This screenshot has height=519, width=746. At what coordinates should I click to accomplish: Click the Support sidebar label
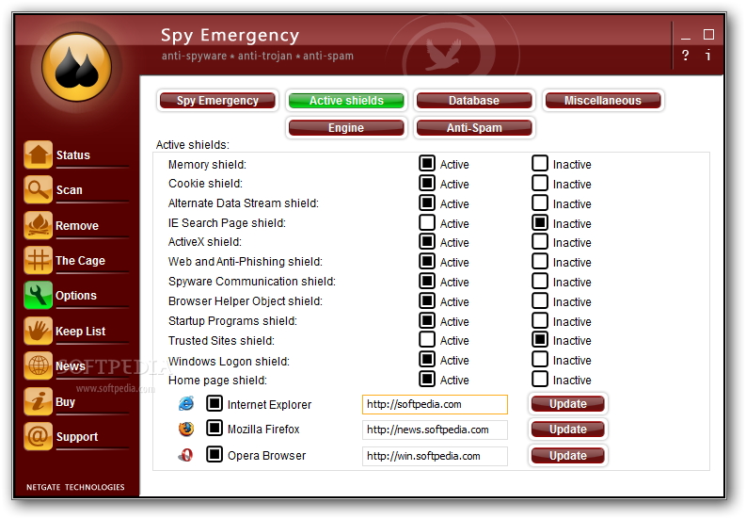click(x=77, y=437)
